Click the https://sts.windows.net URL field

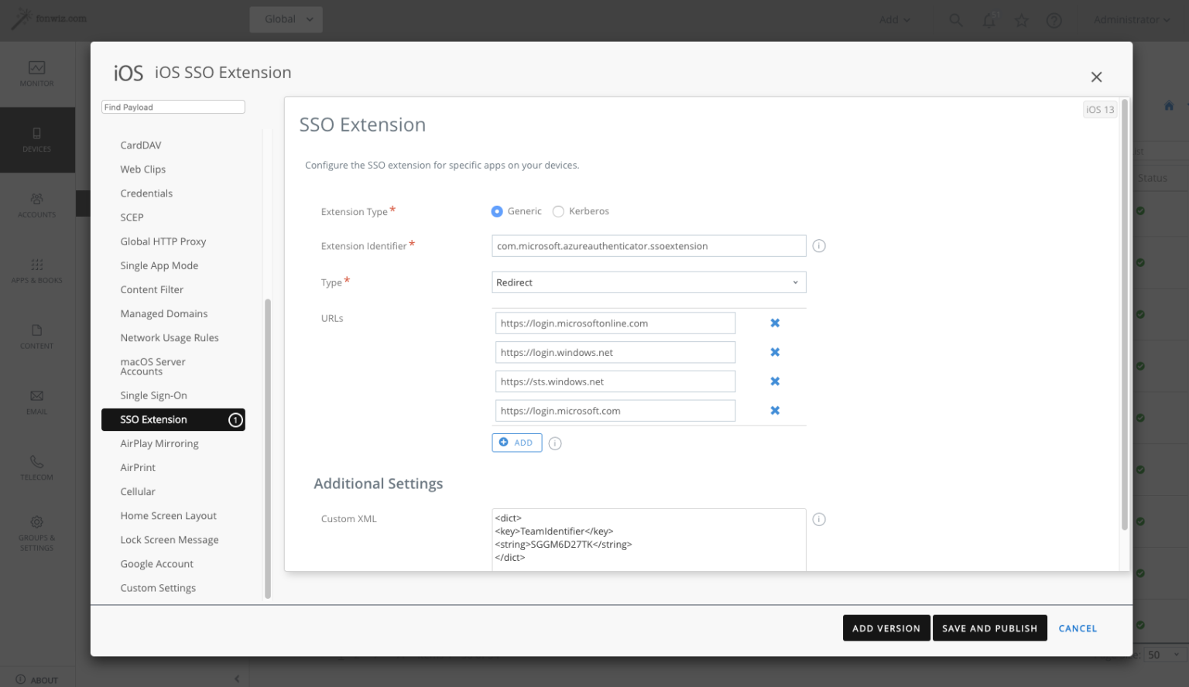pos(615,381)
